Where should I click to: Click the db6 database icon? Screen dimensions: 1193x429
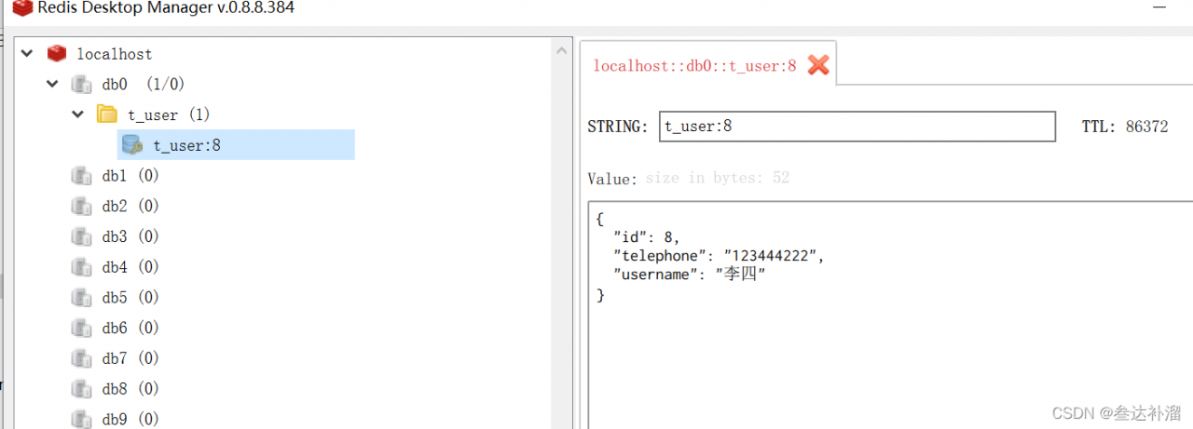tap(82, 328)
